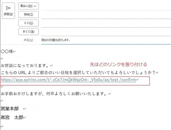Click the CC(C) button
The height and width of the screenshot is (130, 171).
[28, 23]
